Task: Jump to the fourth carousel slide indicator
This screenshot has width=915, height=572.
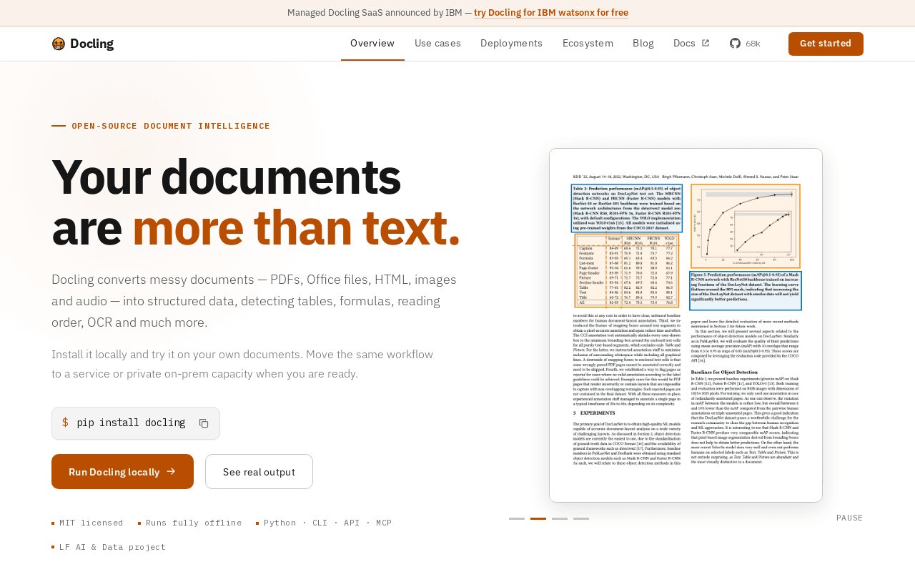Action: click(581, 518)
